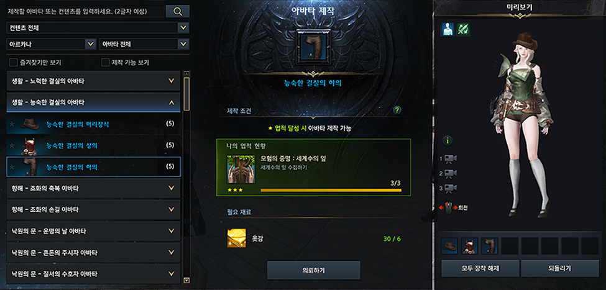Open the crafting condition help question-mark icon
Image resolution: width=606 pixels, height=290 pixels.
coord(397,110)
